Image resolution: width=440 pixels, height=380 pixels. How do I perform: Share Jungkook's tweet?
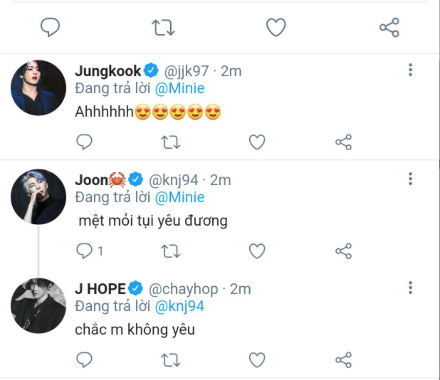pyautogui.click(x=343, y=142)
